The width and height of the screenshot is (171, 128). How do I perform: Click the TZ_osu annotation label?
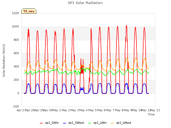pos(29,11)
